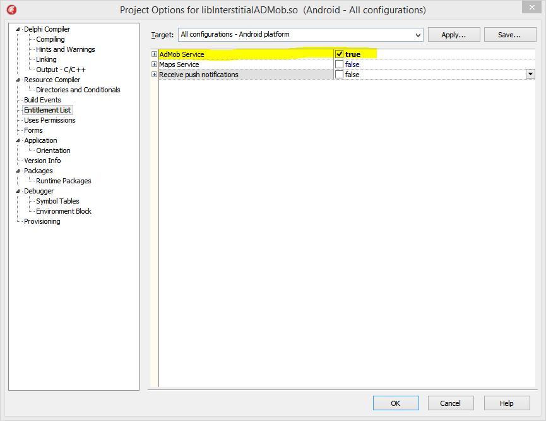
Task: Confirm changes with the OK button
Action: 396,403
